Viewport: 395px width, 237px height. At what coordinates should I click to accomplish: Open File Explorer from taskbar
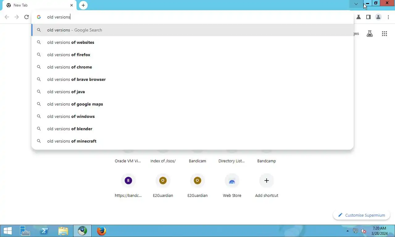63,231
